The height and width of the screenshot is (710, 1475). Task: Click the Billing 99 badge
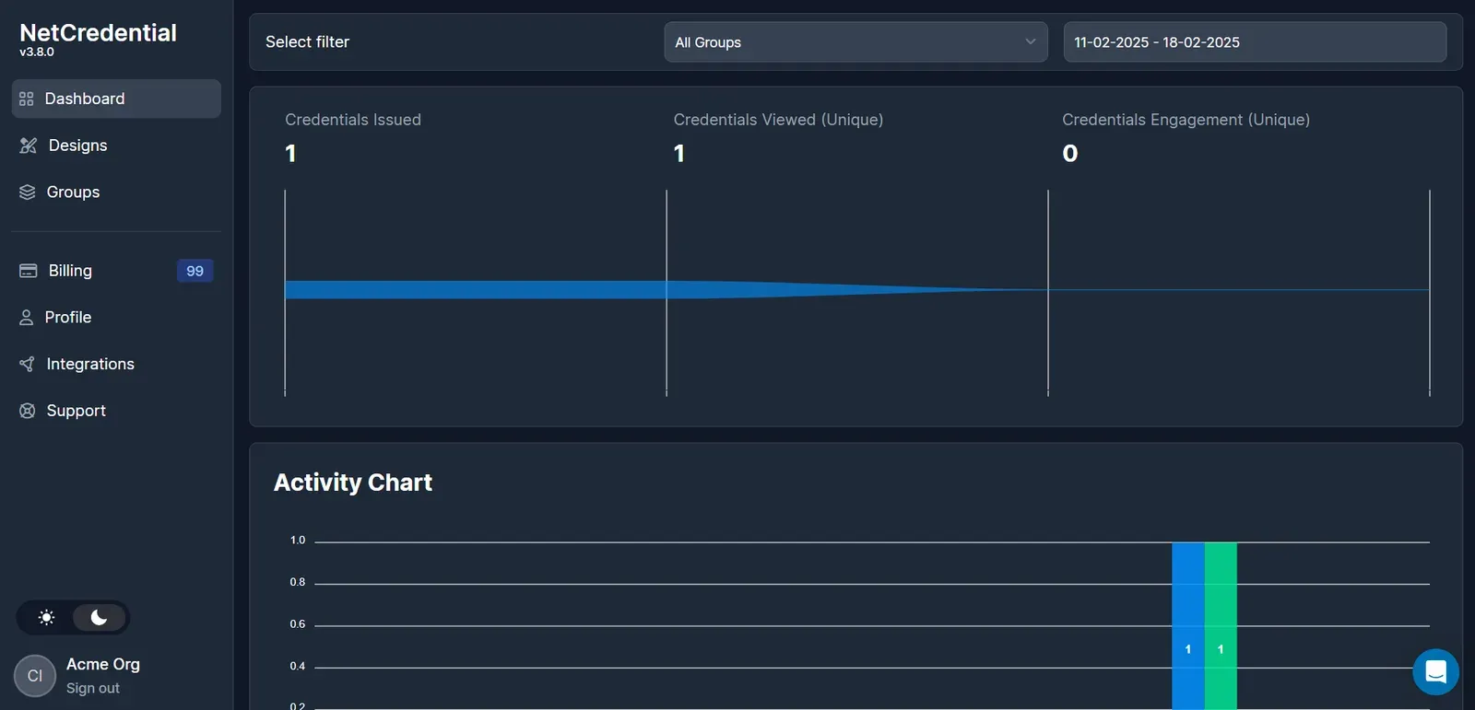coord(195,271)
